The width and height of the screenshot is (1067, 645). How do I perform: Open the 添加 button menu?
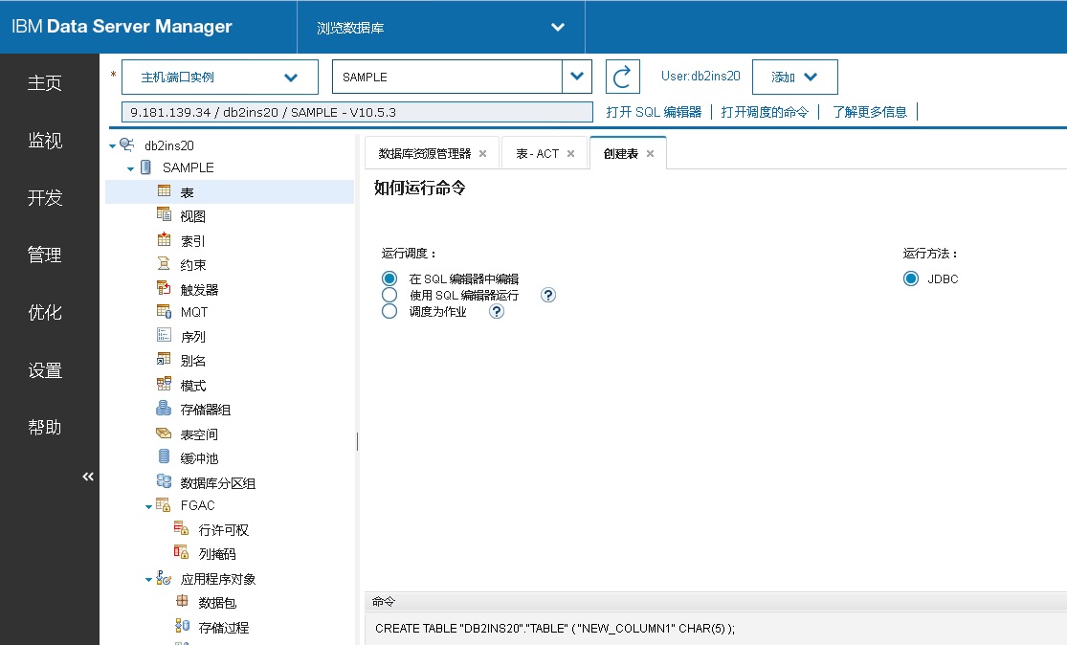794,77
